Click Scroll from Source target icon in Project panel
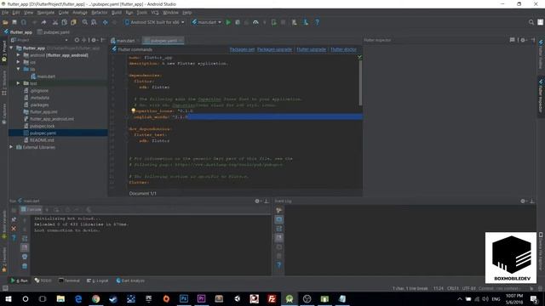 77,40
